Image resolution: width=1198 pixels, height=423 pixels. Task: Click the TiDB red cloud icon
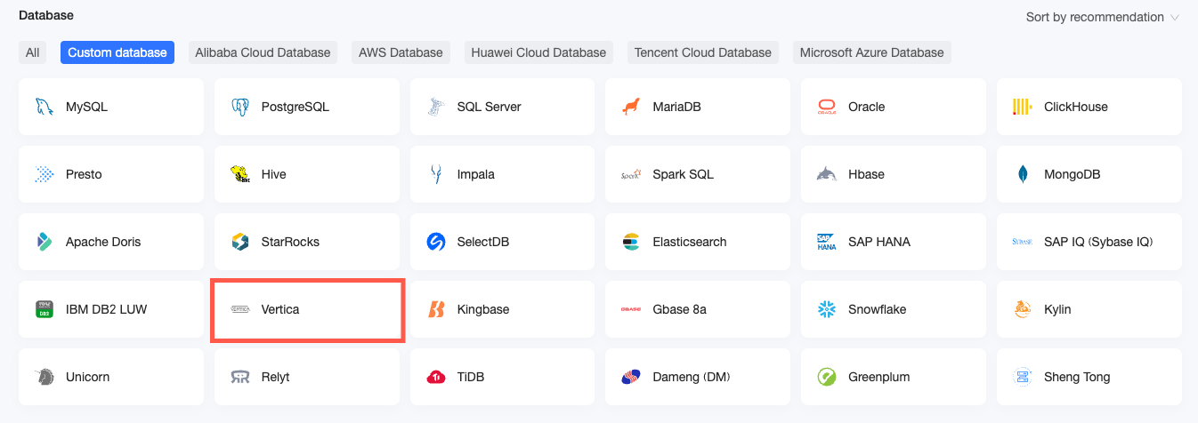[435, 377]
